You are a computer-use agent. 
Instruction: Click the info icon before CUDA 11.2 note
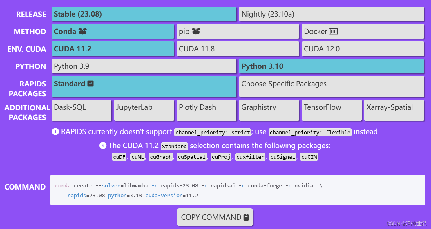103,145
